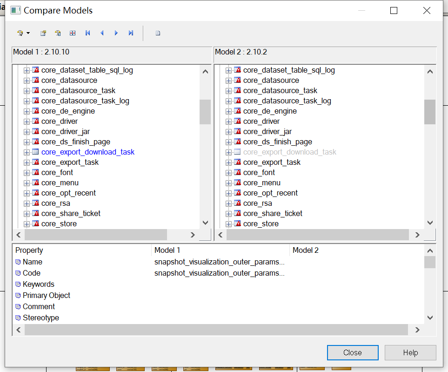Collapse core_driver_jar in Model 1 tree
The image size is (448, 372).
click(27, 131)
